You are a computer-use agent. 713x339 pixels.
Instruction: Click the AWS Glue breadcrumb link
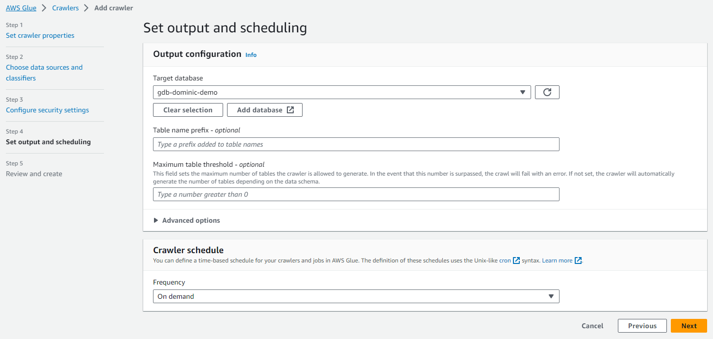(21, 8)
